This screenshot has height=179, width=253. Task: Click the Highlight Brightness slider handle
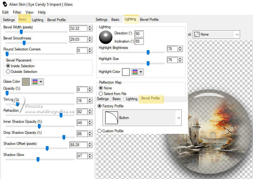click(148, 52)
